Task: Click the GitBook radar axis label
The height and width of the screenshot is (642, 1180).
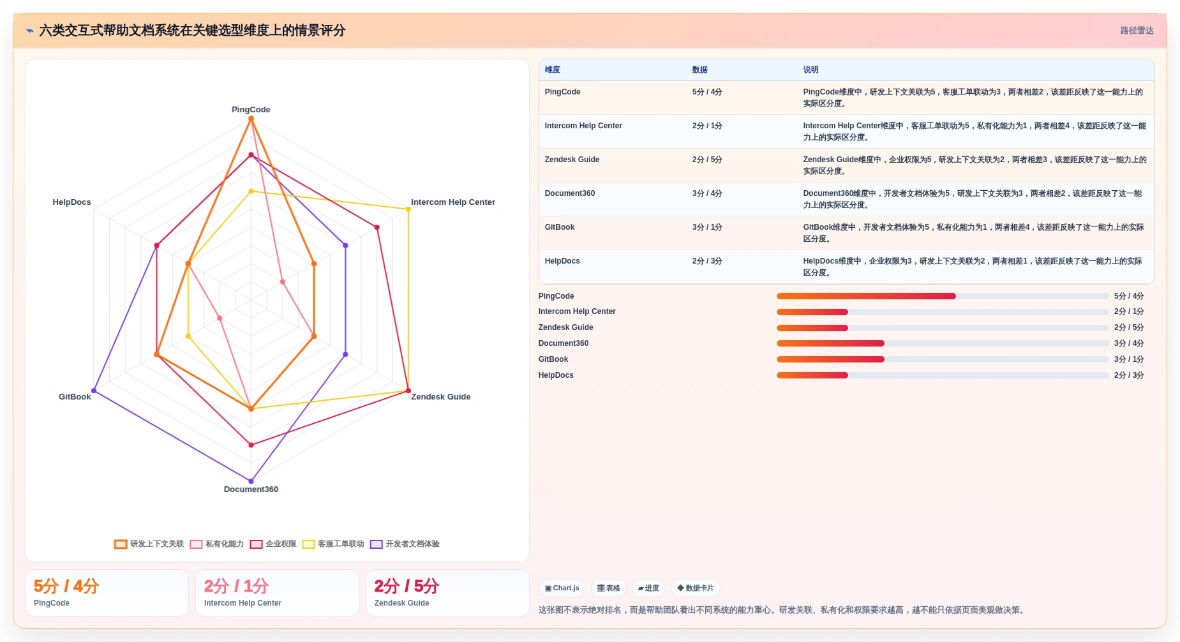Action: pyautogui.click(x=75, y=397)
